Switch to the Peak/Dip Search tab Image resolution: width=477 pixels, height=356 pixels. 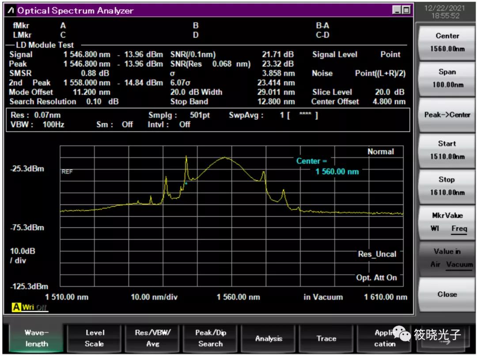tap(210, 338)
